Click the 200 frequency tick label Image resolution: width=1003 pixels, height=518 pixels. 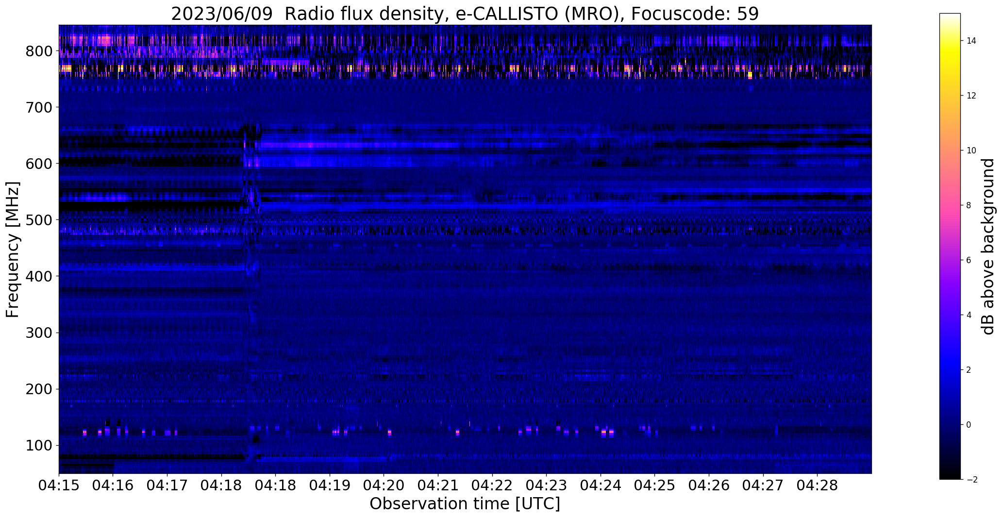[39, 389]
